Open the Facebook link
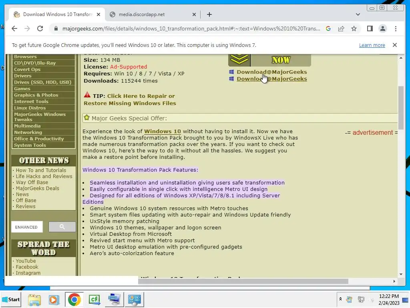 pos(27,267)
